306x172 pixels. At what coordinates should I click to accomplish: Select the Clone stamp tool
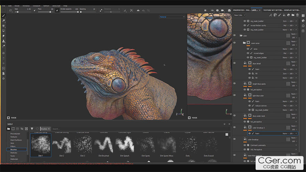[3, 41]
